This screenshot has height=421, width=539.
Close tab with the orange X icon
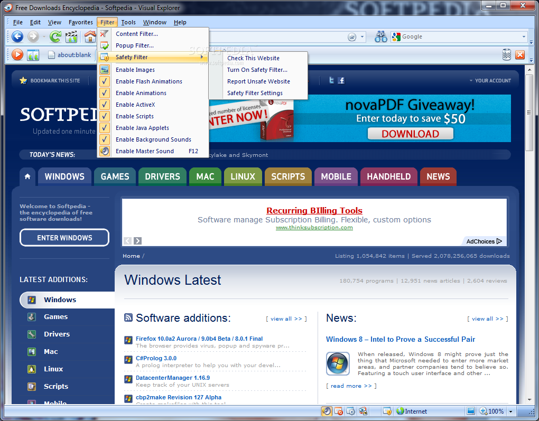point(520,54)
